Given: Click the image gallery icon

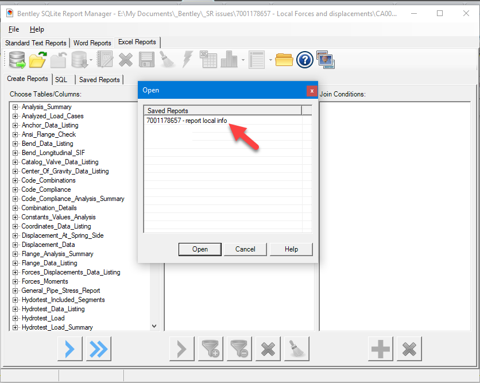Looking at the screenshot, I should coord(326,60).
